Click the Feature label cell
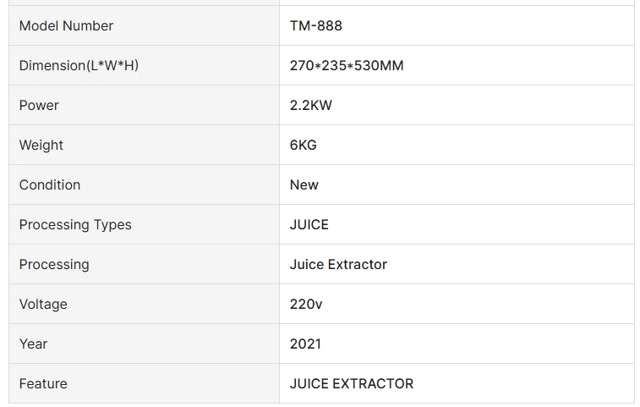 pyautogui.click(x=43, y=383)
